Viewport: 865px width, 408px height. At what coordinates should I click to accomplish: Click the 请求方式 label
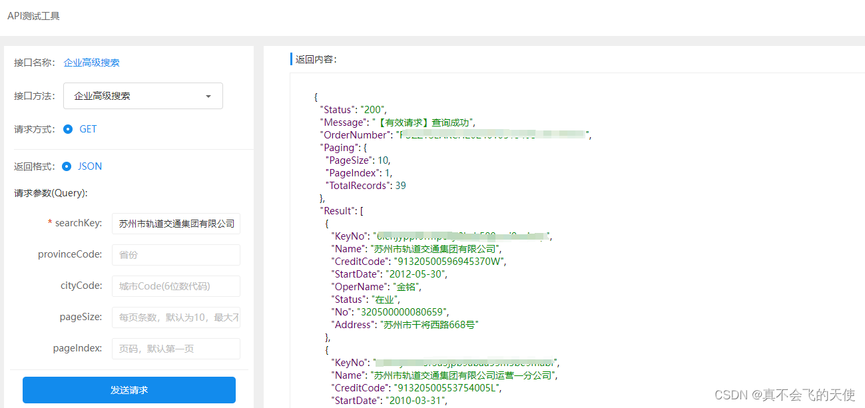tap(35, 129)
